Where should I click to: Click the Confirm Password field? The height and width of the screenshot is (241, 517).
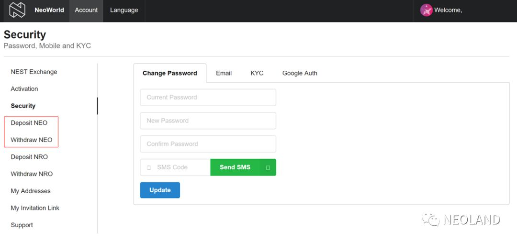coord(208,144)
